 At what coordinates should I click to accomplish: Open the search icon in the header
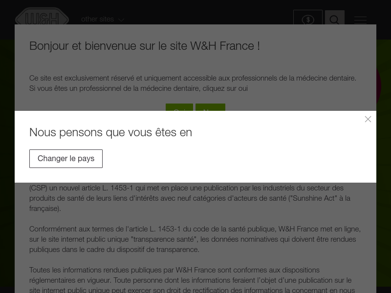point(335,18)
